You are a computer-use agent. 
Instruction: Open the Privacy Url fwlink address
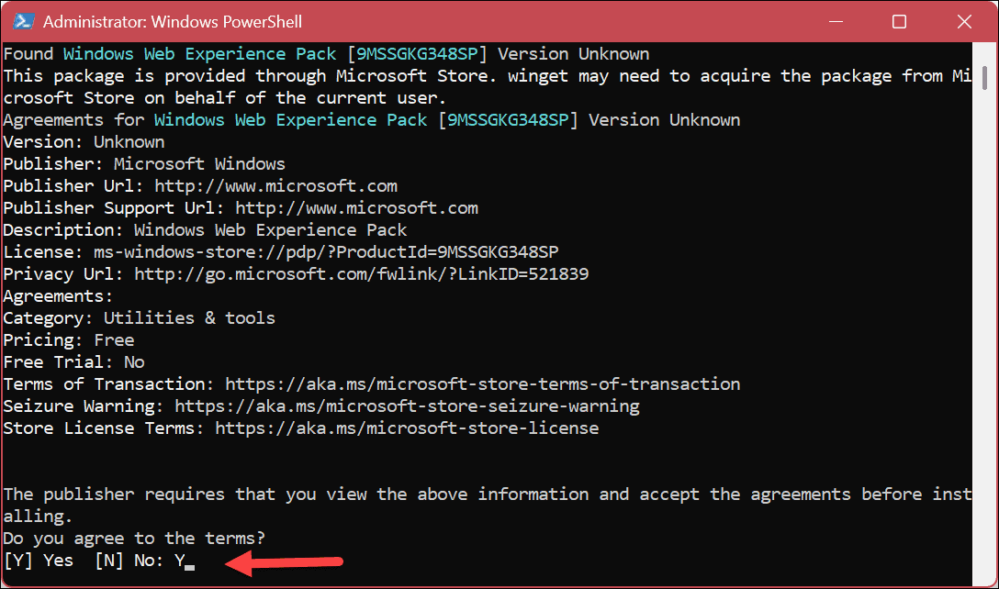pyautogui.click(x=361, y=274)
